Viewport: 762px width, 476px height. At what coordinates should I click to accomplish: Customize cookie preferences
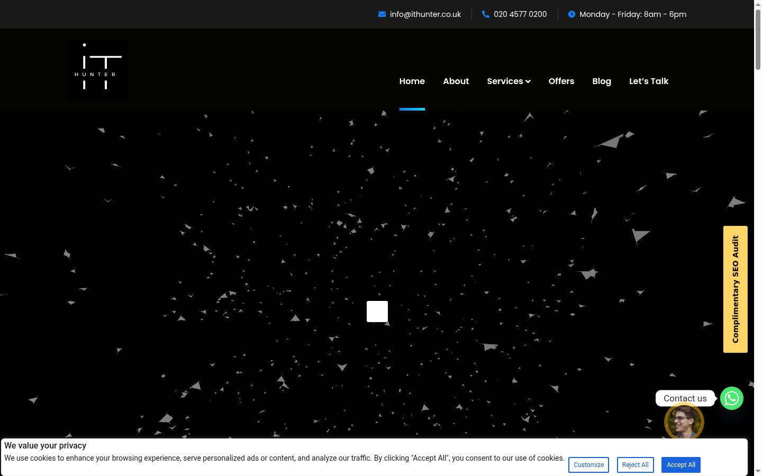[588, 465]
